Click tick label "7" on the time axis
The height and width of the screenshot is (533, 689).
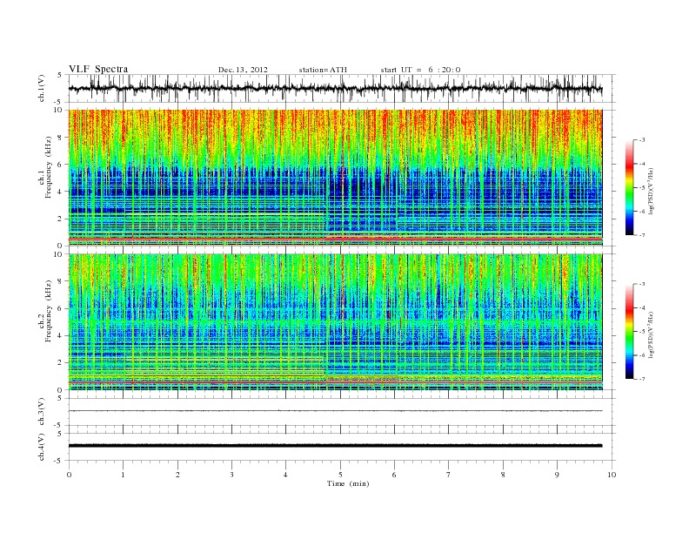pyautogui.click(x=449, y=475)
